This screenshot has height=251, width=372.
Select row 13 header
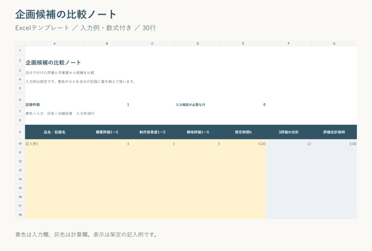point(20,170)
